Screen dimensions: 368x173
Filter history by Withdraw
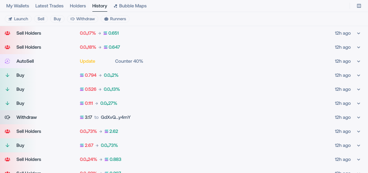click(x=82, y=19)
